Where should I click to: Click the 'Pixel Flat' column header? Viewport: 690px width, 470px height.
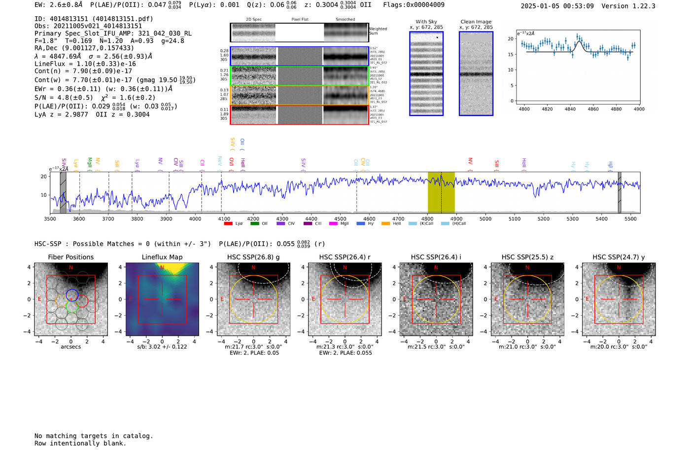(x=300, y=20)
